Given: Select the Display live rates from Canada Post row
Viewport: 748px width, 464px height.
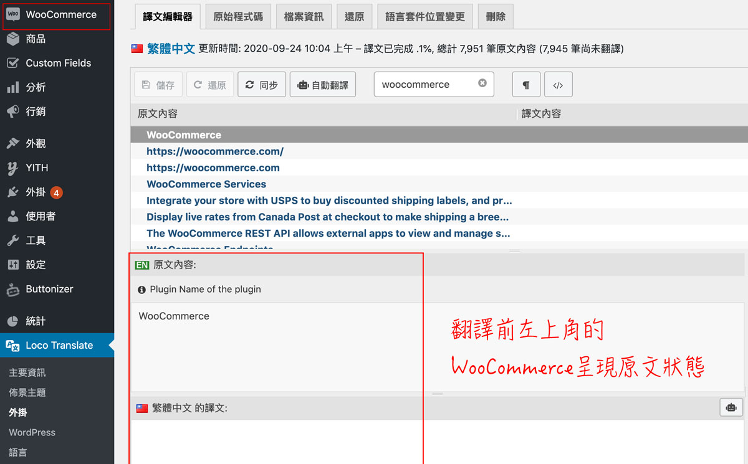Looking at the screenshot, I should pyautogui.click(x=439, y=217).
